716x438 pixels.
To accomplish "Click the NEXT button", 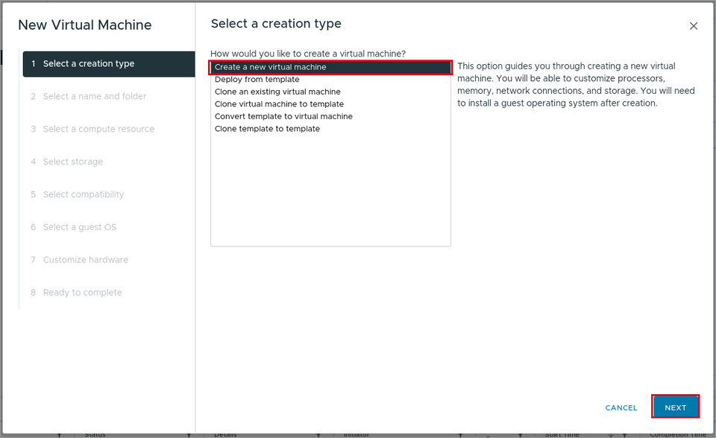I will 676,407.
